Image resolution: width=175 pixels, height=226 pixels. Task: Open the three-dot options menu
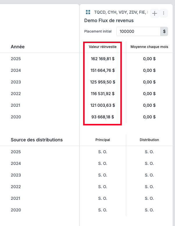coord(164,13)
